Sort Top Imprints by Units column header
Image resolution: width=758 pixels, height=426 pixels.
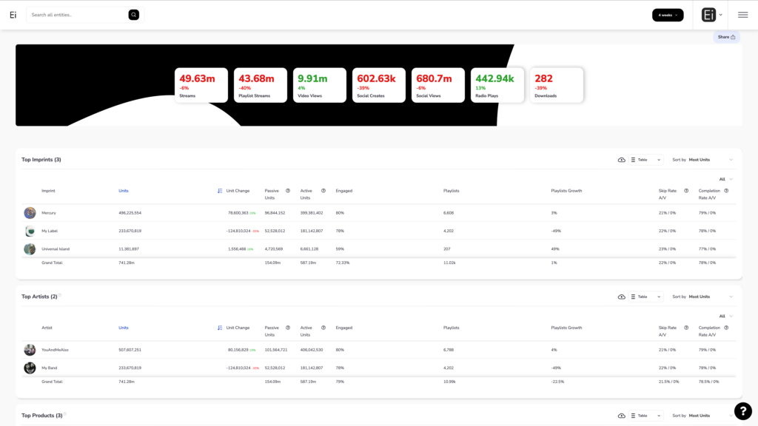point(124,191)
